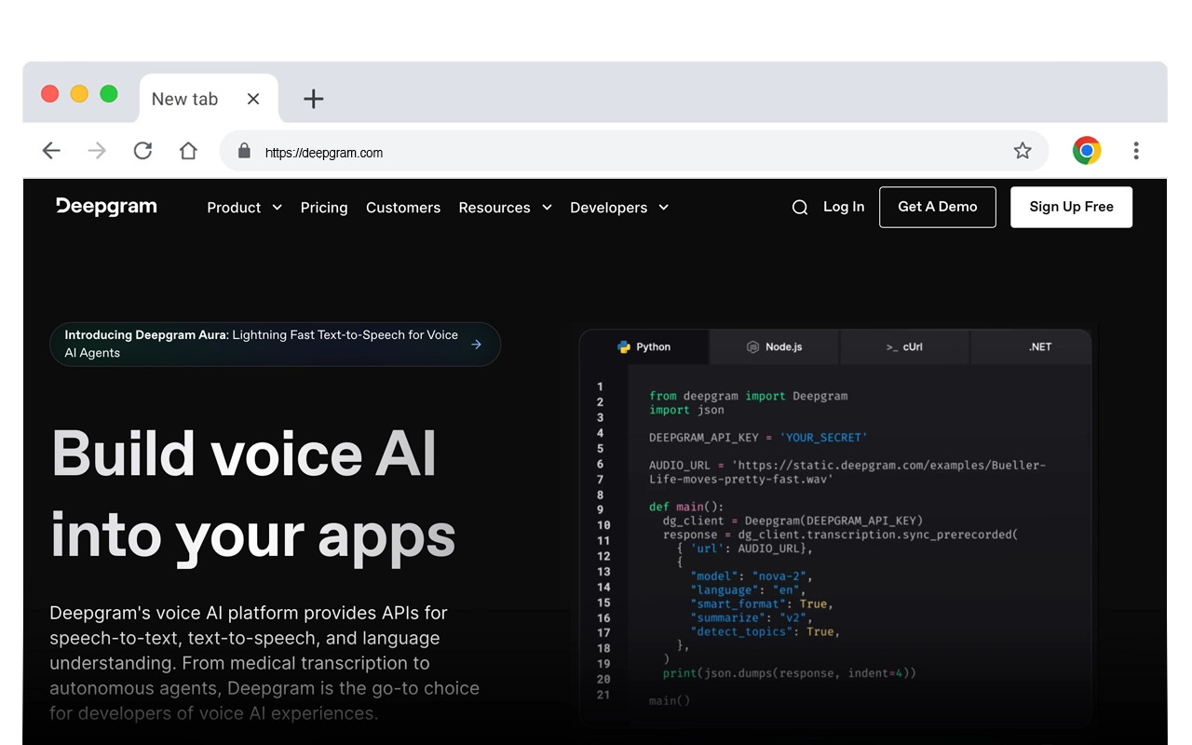Image resolution: width=1192 pixels, height=745 pixels.
Task: Switch to the .NET code tab
Action: point(1031,347)
